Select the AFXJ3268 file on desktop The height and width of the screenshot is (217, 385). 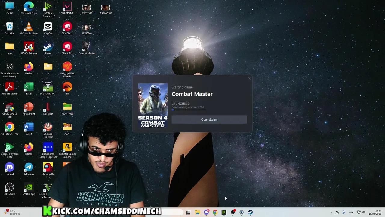coord(87,29)
